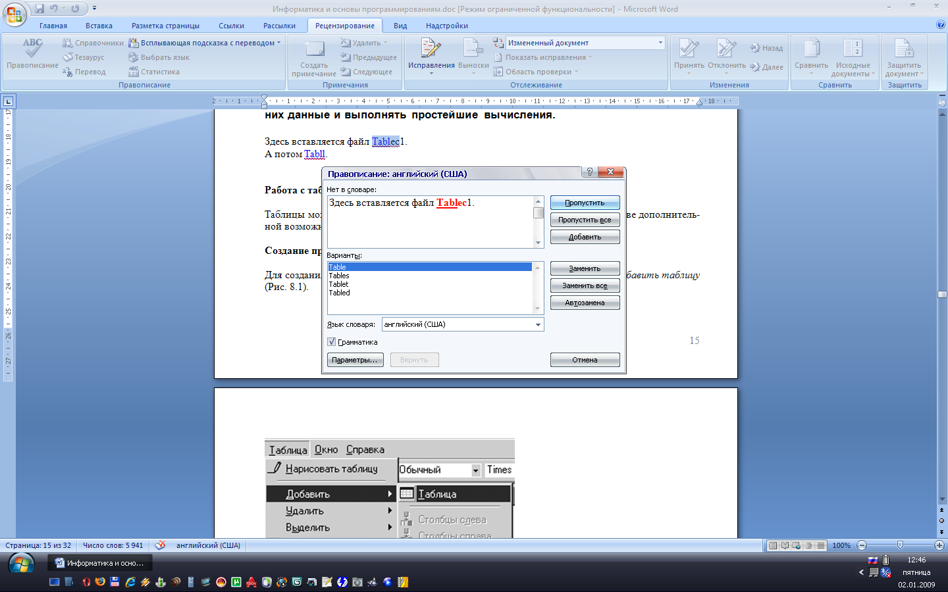Viewport: 948px width, 592px height.
Task: Open Word help question mark icon
Action: [940, 25]
